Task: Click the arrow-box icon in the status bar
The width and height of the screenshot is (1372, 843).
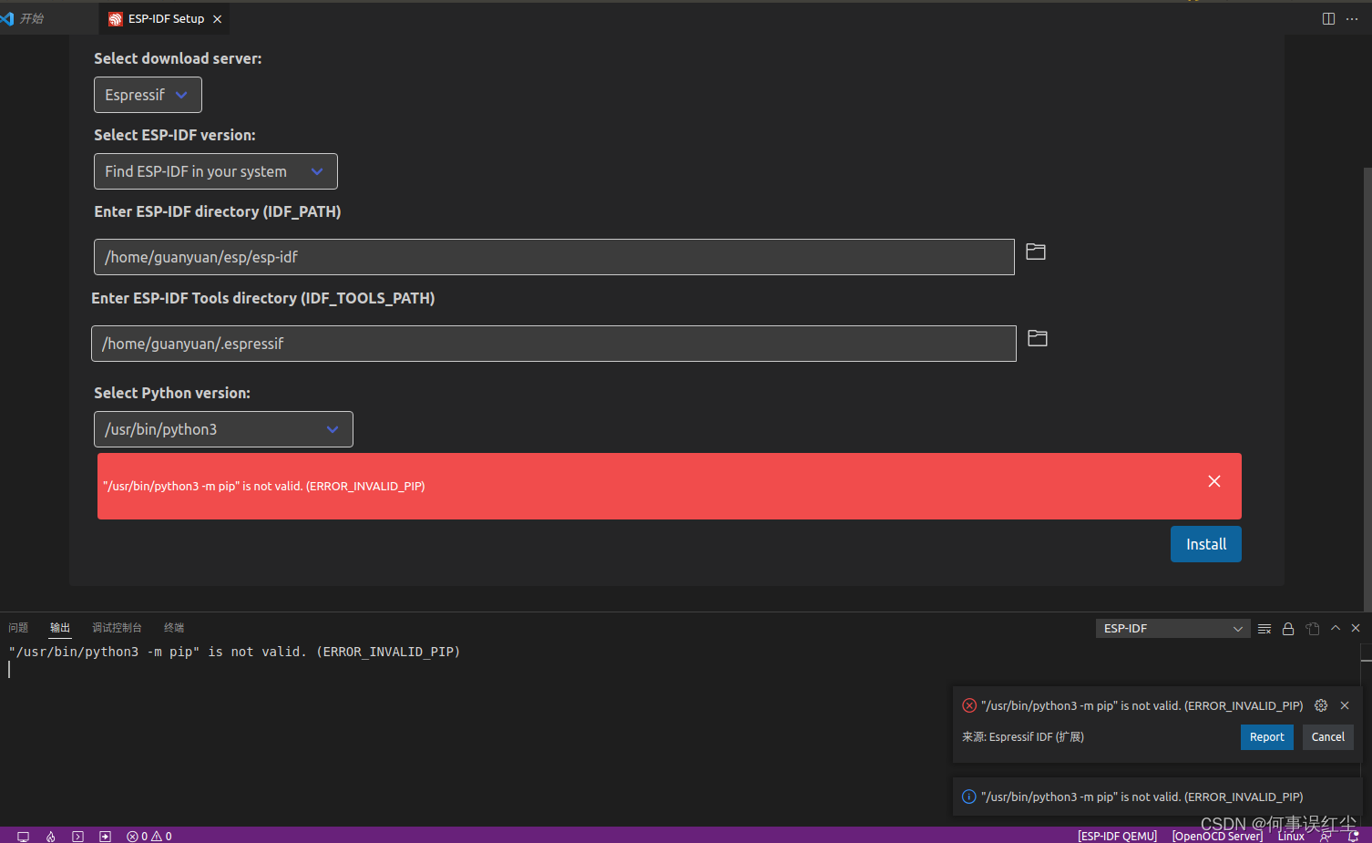Action: point(106,837)
